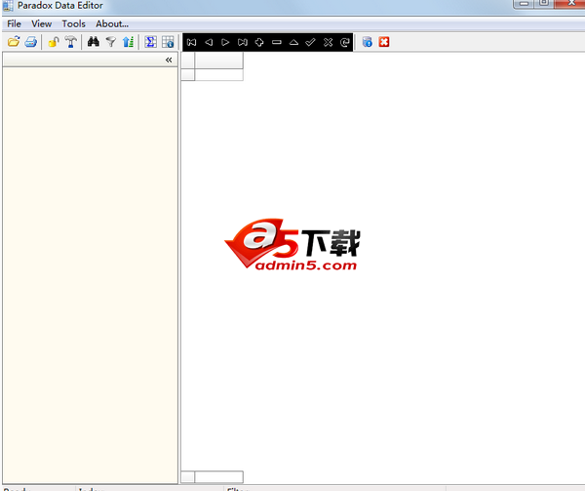This screenshot has height=491, width=585.
Task: Post edit with the checkmark button
Action: tap(310, 42)
